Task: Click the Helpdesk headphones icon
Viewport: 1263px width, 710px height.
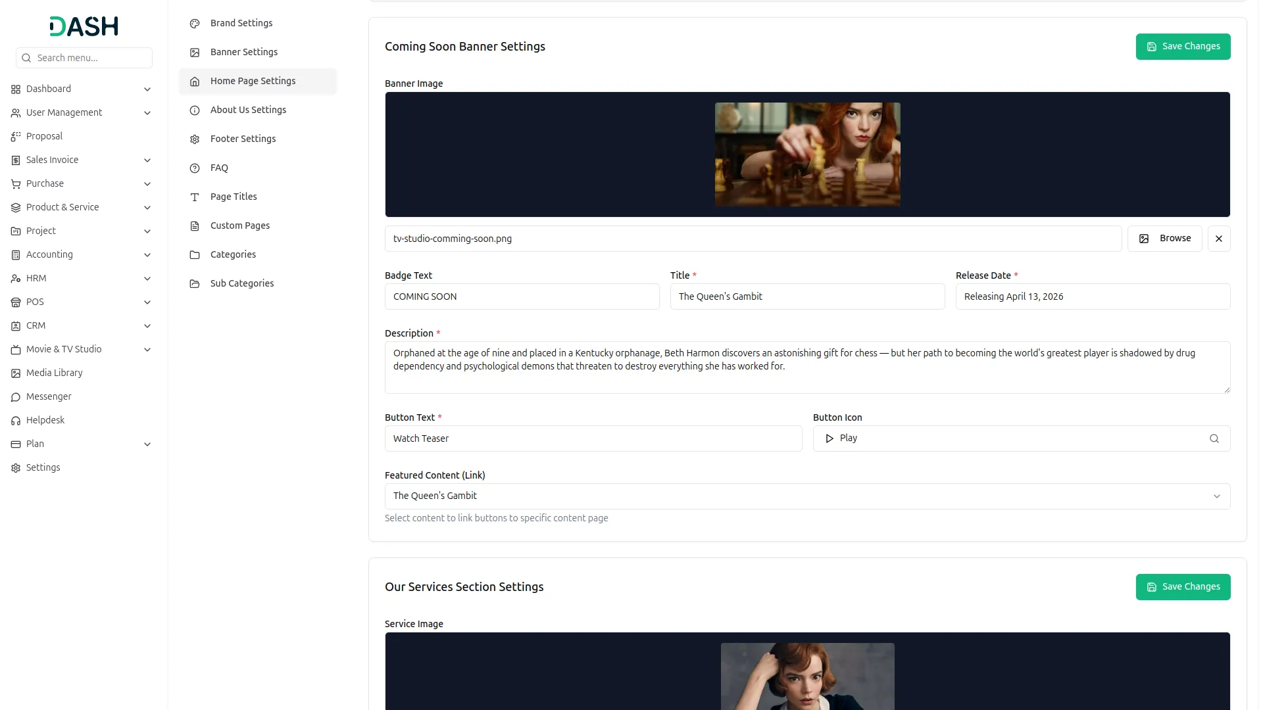Action: [x=15, y=420]
